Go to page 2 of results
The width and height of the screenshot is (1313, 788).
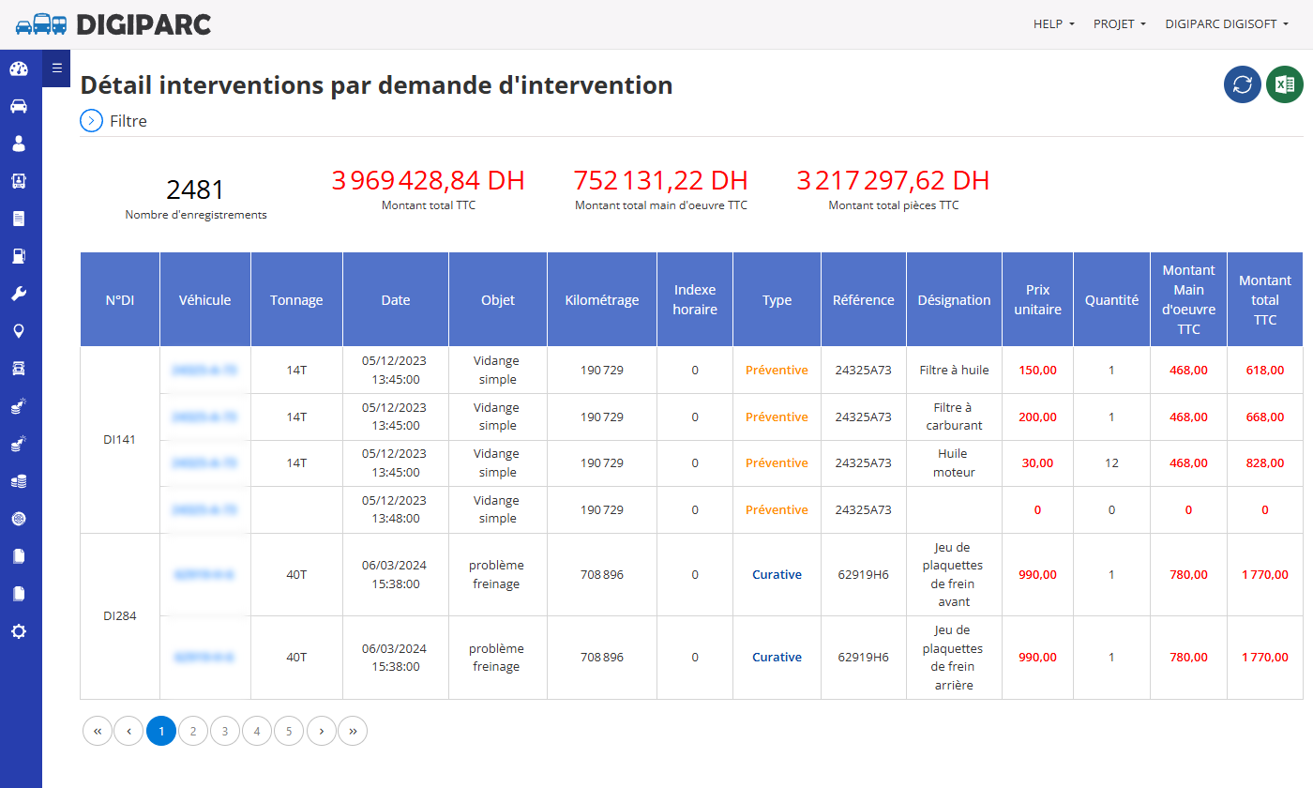click(193, 731)
